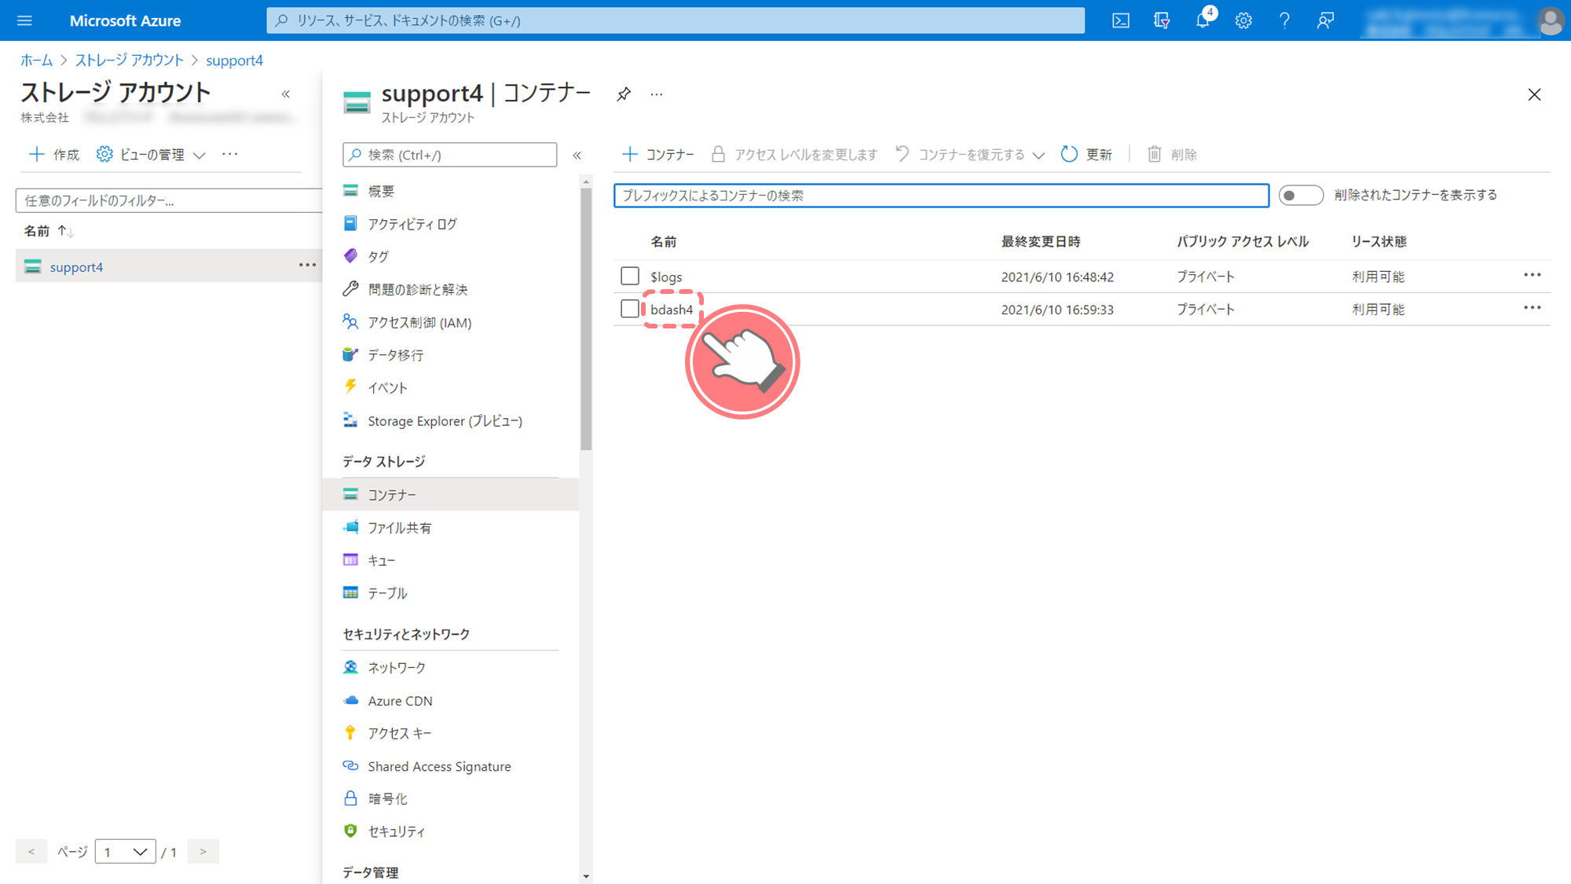Open ellipsis menu for support4 row

pyautogui.click(x=307, y=266)
